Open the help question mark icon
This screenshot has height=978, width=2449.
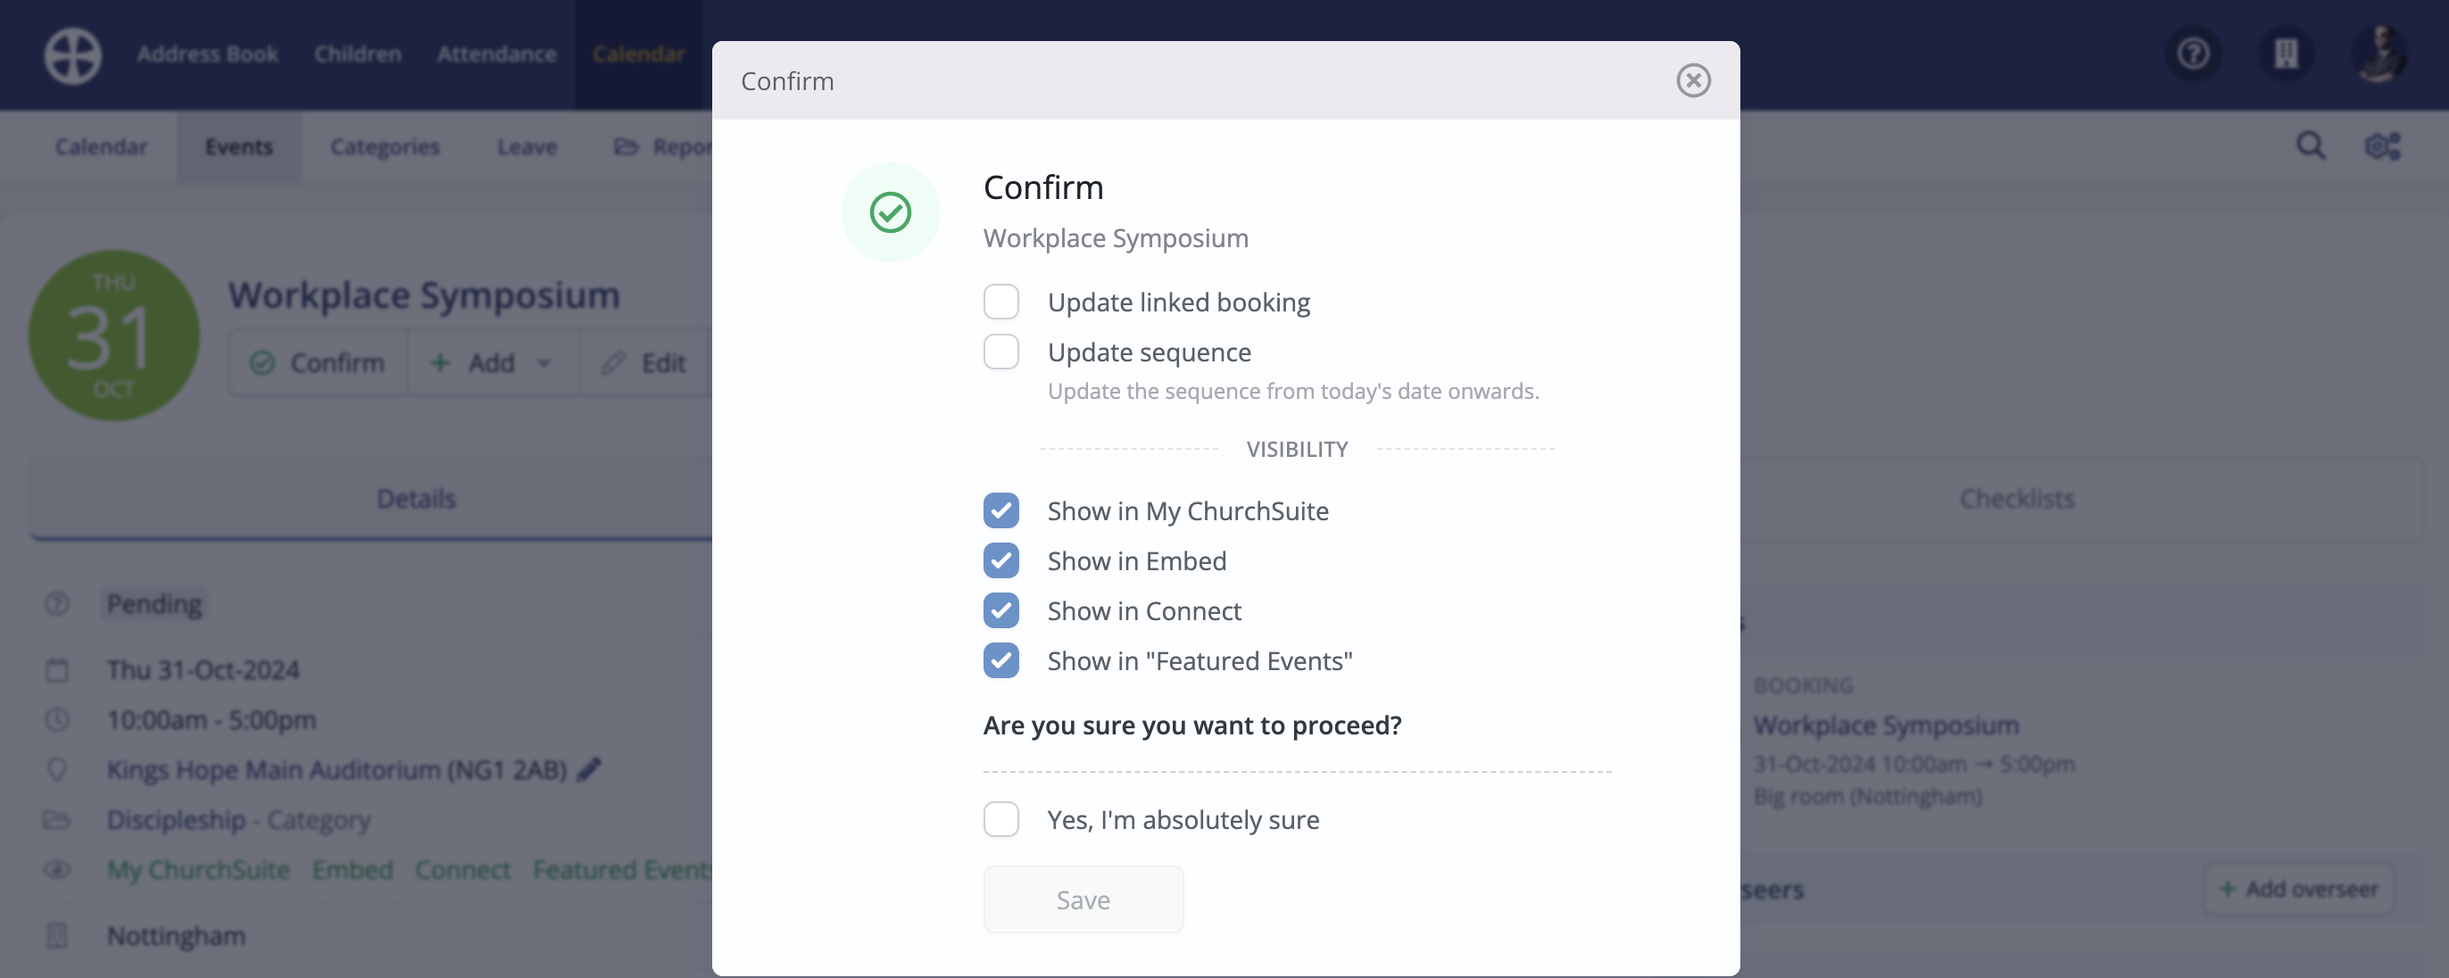pos(2193,54)
